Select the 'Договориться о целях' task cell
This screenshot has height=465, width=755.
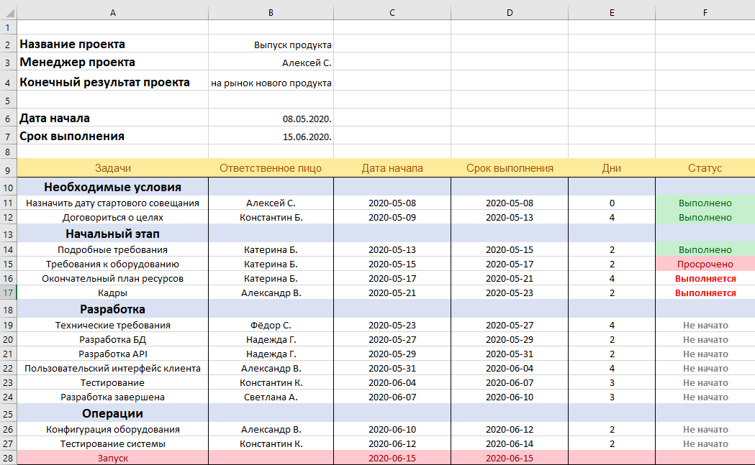point(113,217)
